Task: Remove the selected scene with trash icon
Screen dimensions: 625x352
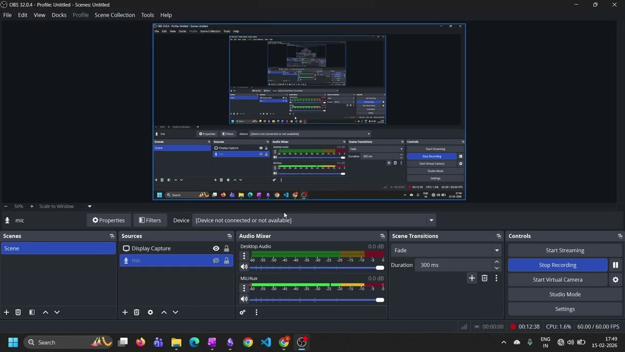Action: pos(18,312)
